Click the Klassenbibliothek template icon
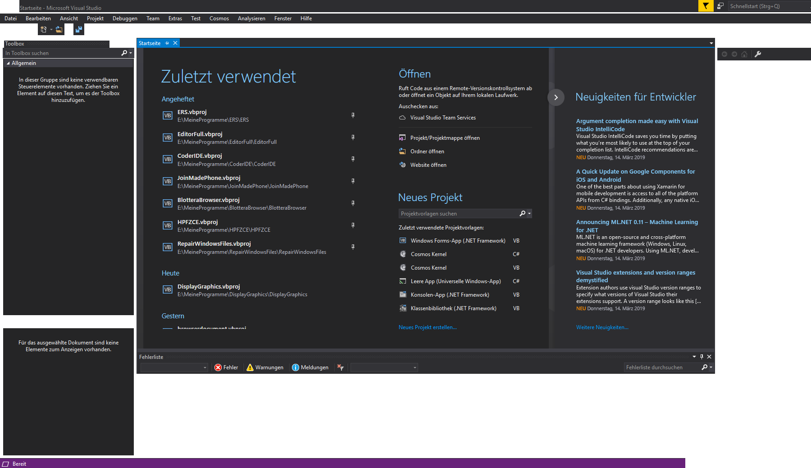811x468 pixels. [x=403, y=308]
